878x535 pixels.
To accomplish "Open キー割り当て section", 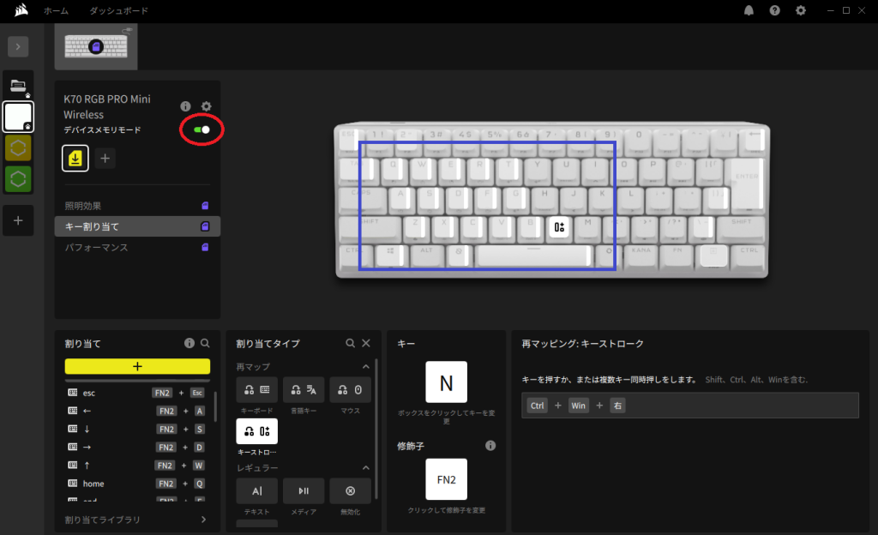I will [x=137, y=226].
